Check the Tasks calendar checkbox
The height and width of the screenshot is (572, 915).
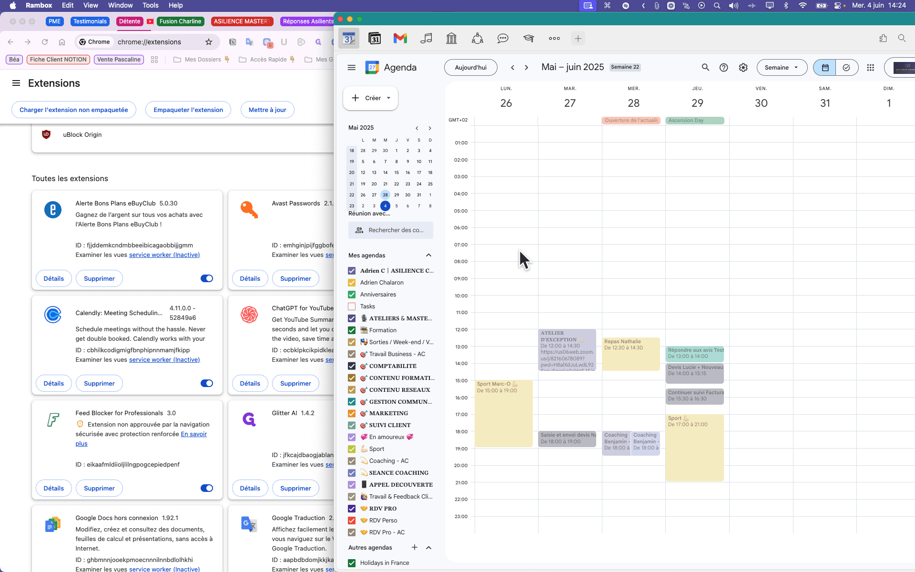(x=352, y=306)
